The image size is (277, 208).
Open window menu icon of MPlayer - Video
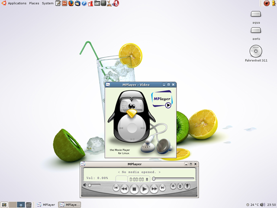click(108, 85)
